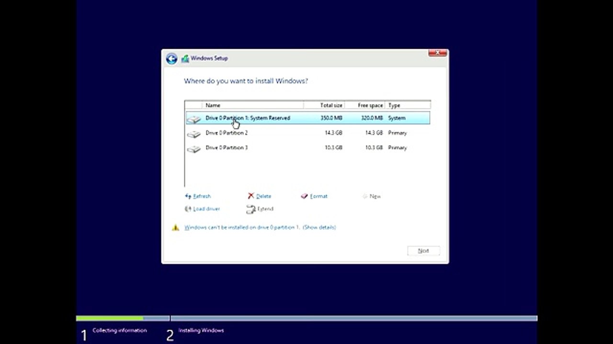The width and height of the screenshot is (613, 344).
Task: Click the 320.0 MB free space value
Action: (372, 118)
